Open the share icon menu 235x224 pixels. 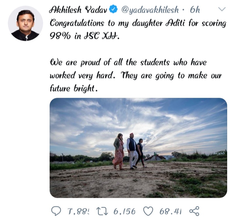[194, 211]
